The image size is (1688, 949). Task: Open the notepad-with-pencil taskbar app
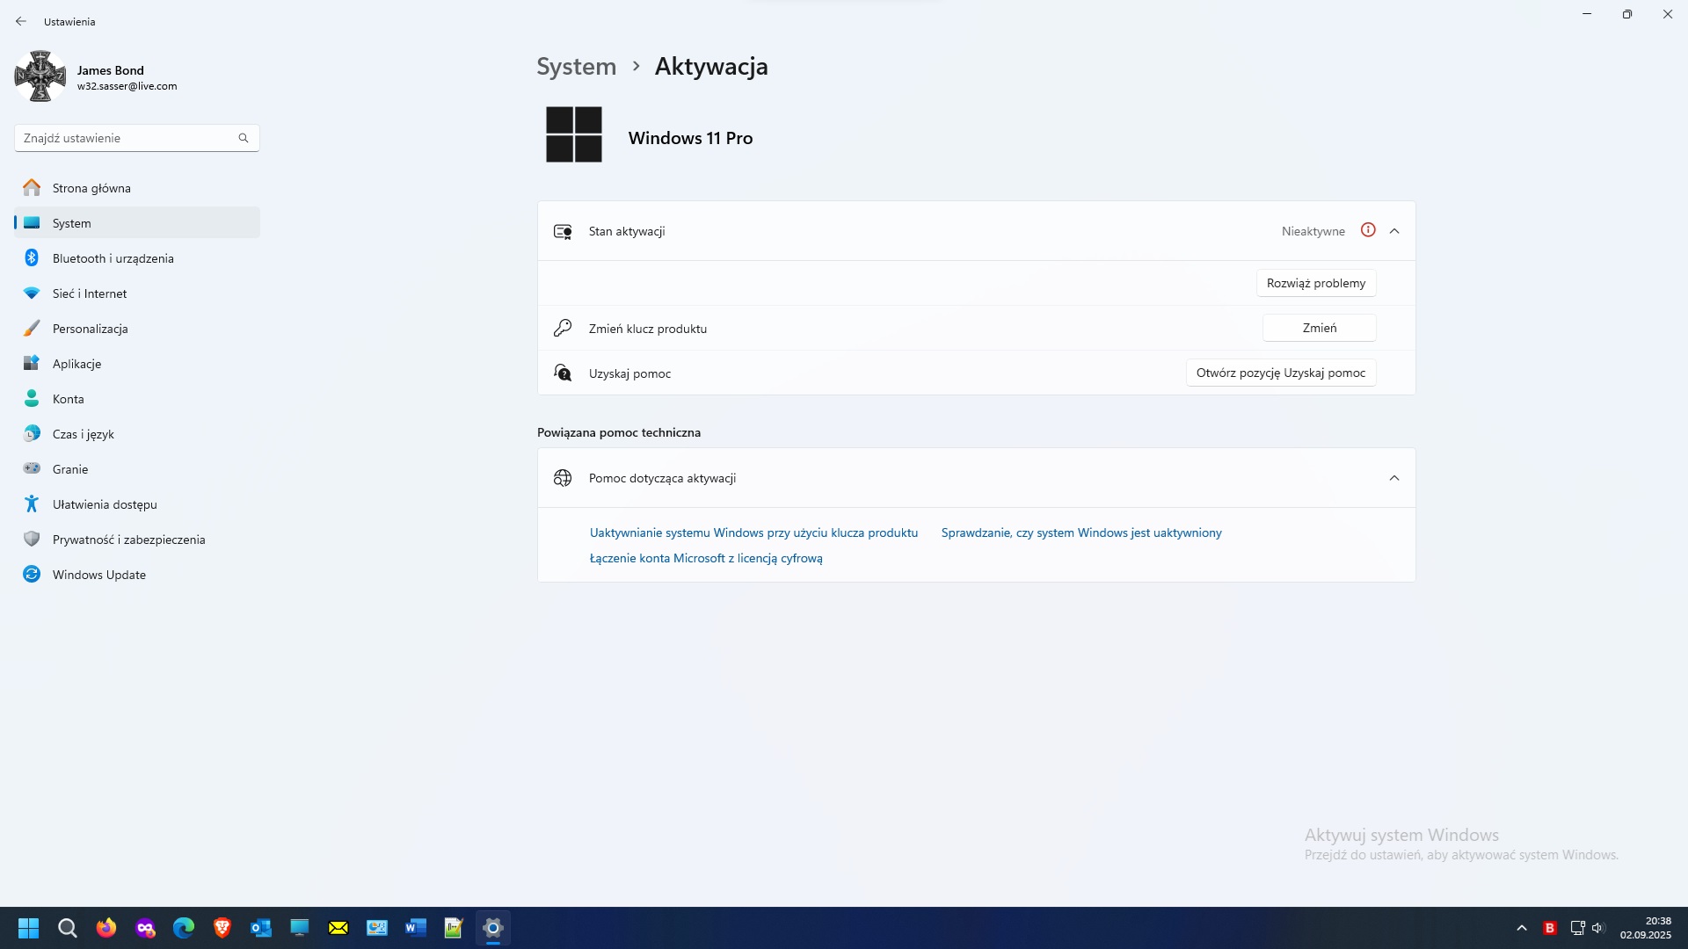click(x=455, y=928)
